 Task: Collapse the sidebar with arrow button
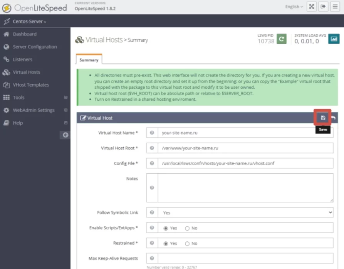pos(65,135)
